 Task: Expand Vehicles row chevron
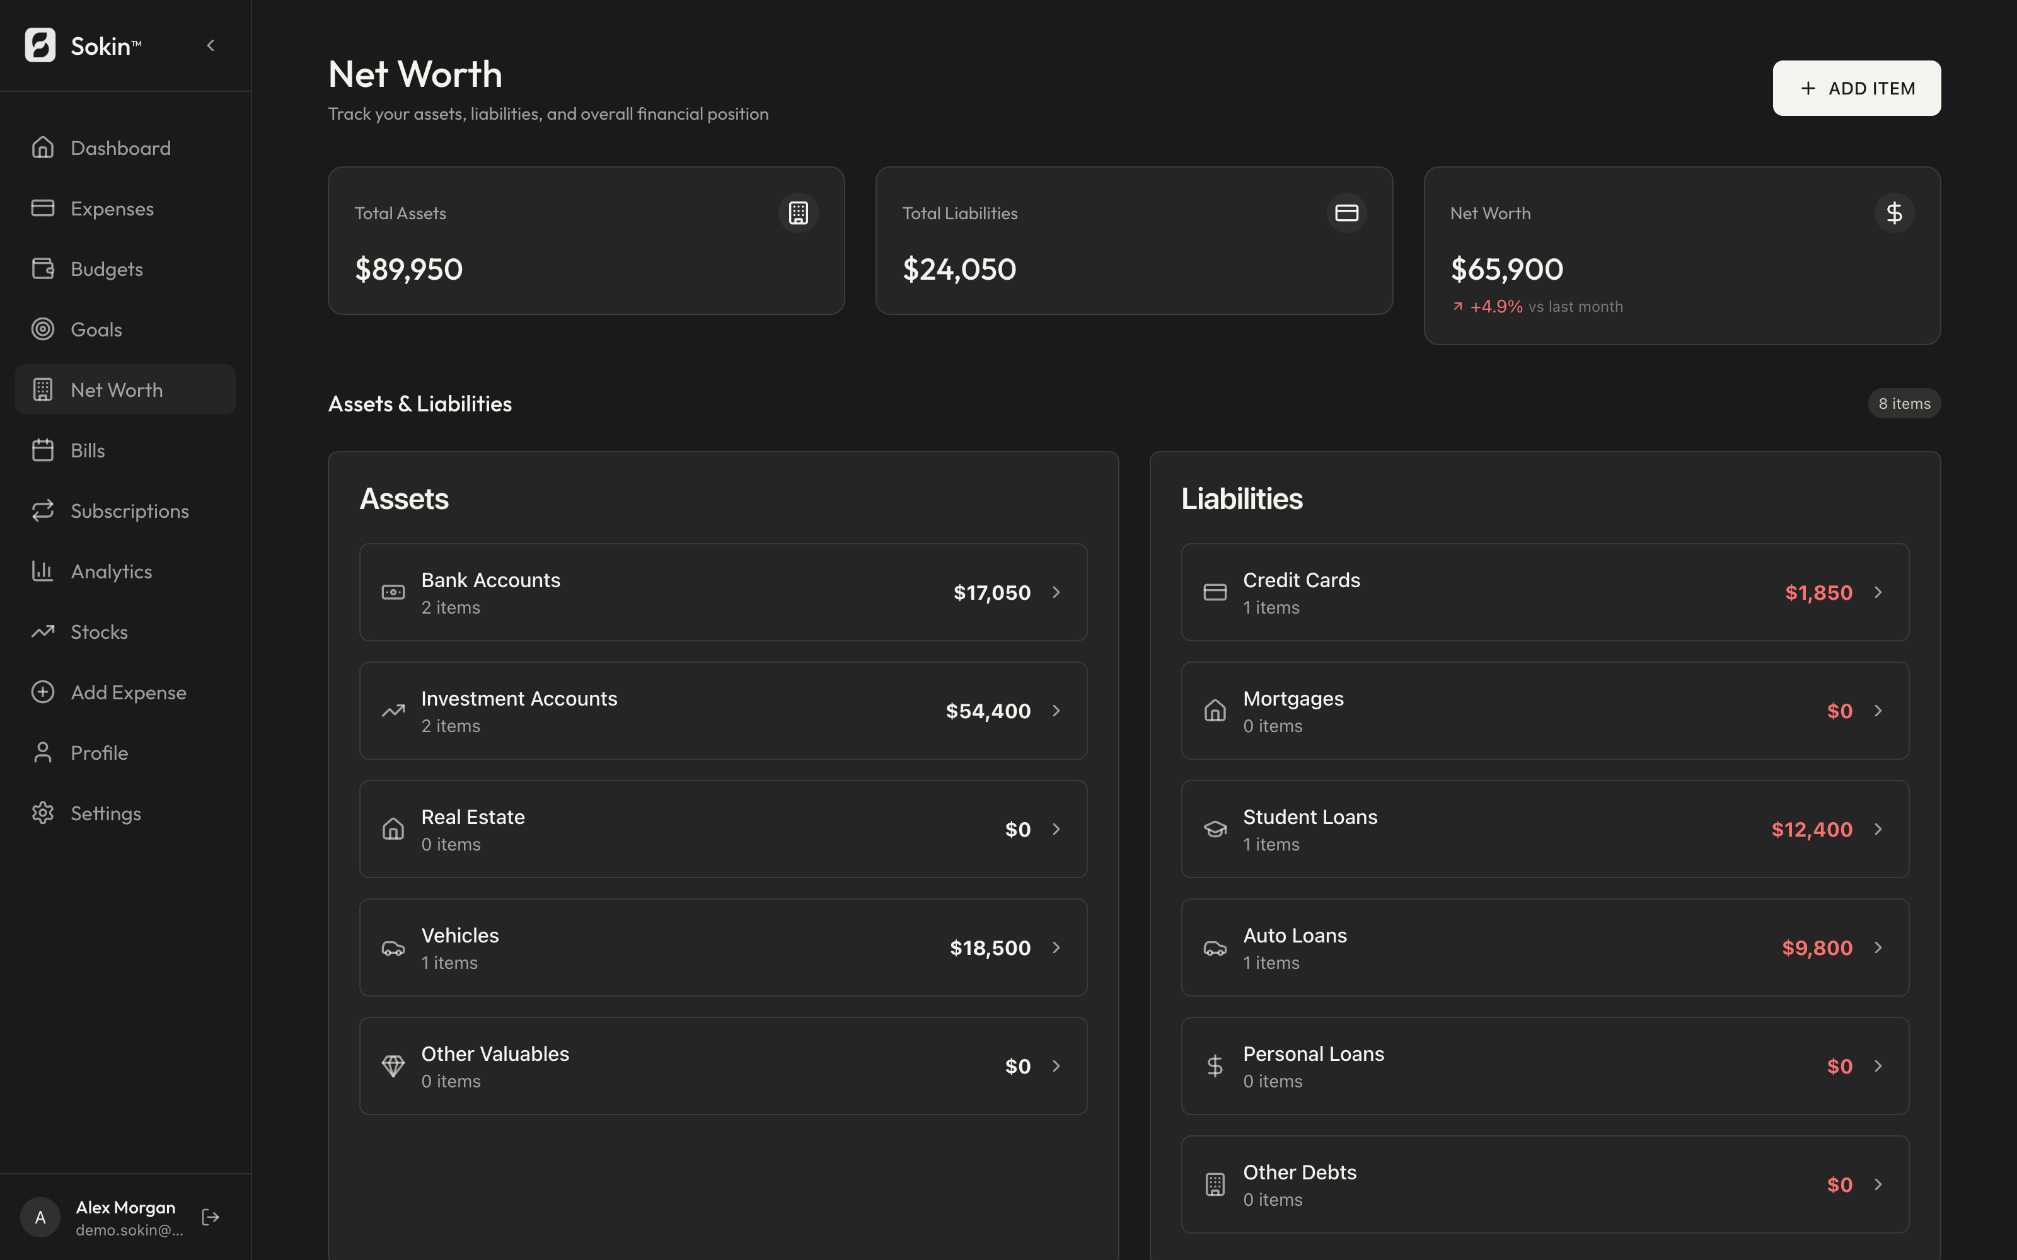[x=1056, y=948]
